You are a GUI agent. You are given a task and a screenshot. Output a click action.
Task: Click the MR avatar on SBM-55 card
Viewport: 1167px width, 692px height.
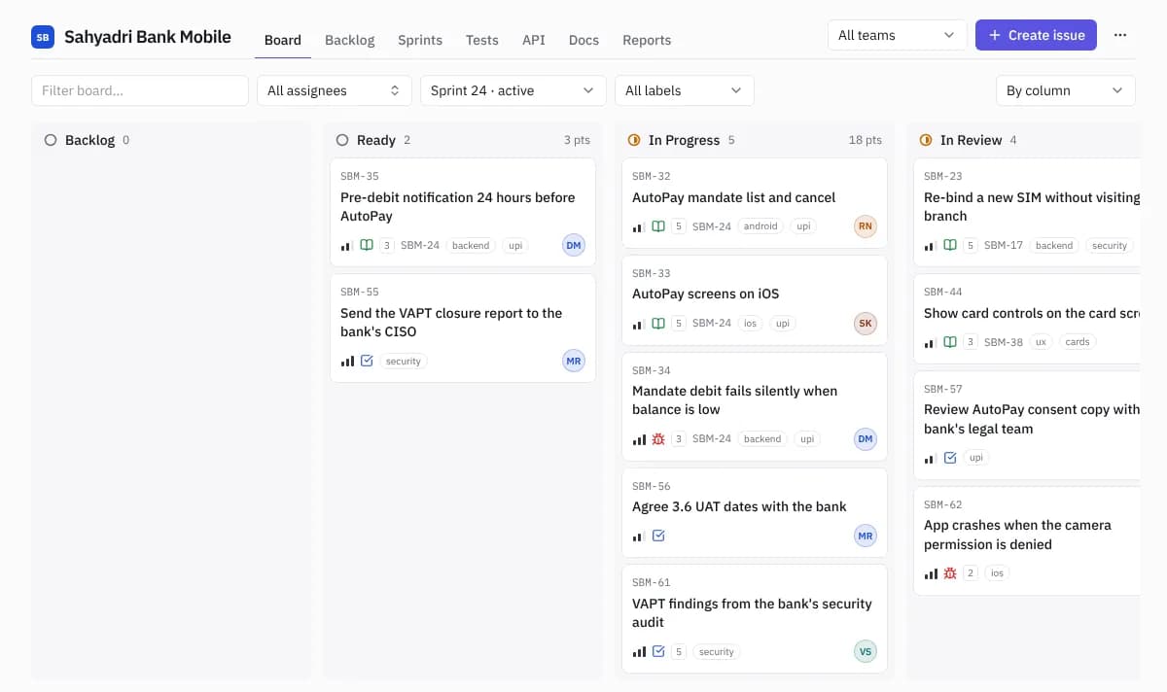coord(574,362)
